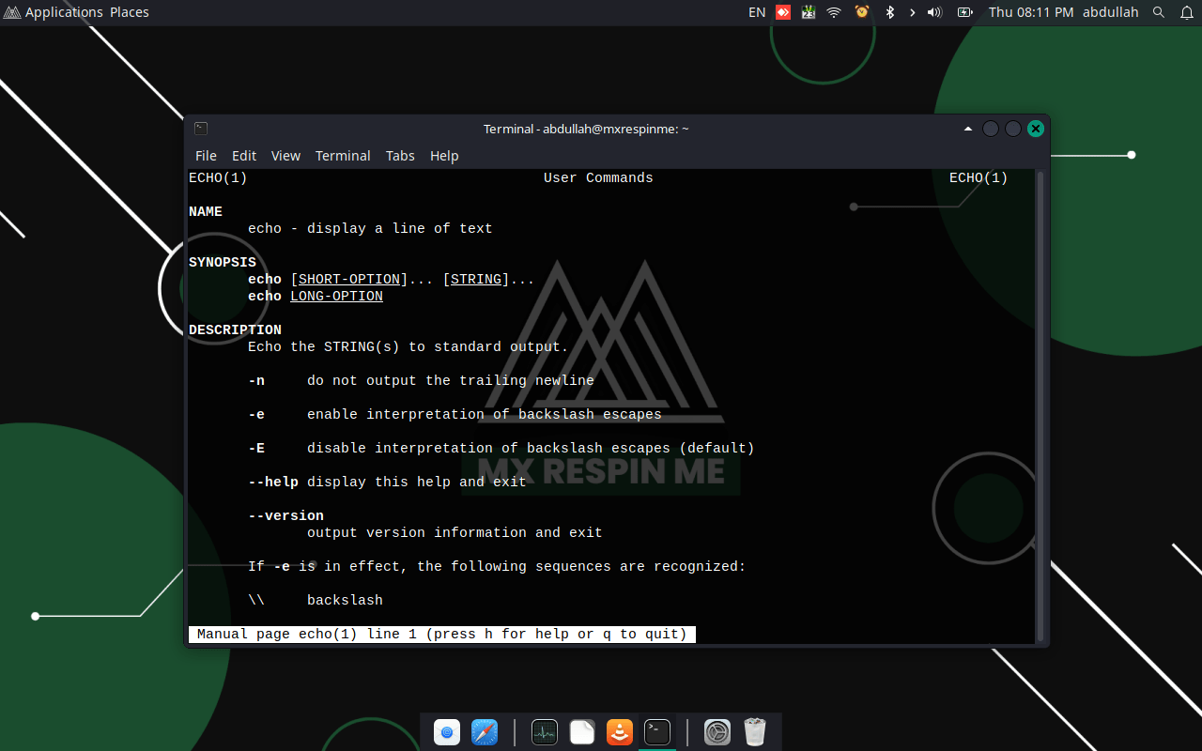This screenshot has width=1202, height=751.
Task: Close the Terminal window with the green X
Action: coord(1036,129)
